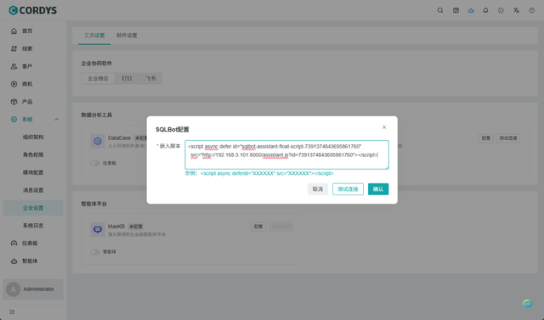Collapse the 系统 menu section
544x320 pixels.
point(57,120)
